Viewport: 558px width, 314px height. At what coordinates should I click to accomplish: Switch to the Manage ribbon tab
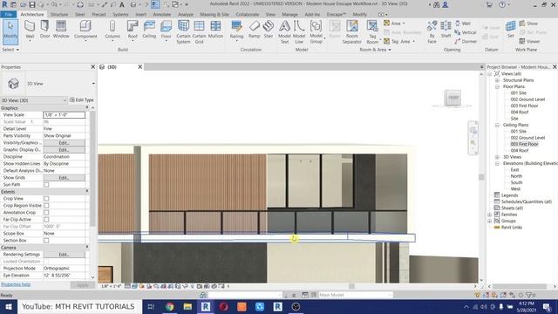tap(289, 15)
